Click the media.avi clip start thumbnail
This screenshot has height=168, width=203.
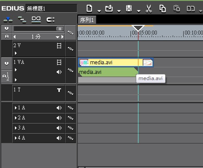pos(84,63)
